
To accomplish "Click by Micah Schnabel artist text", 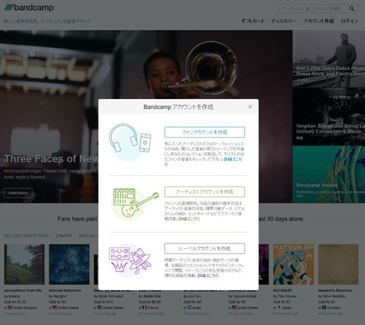I will [109, 296].
